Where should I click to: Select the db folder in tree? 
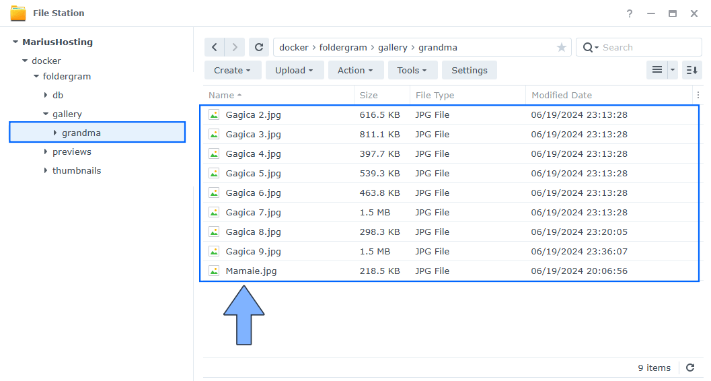58,96
